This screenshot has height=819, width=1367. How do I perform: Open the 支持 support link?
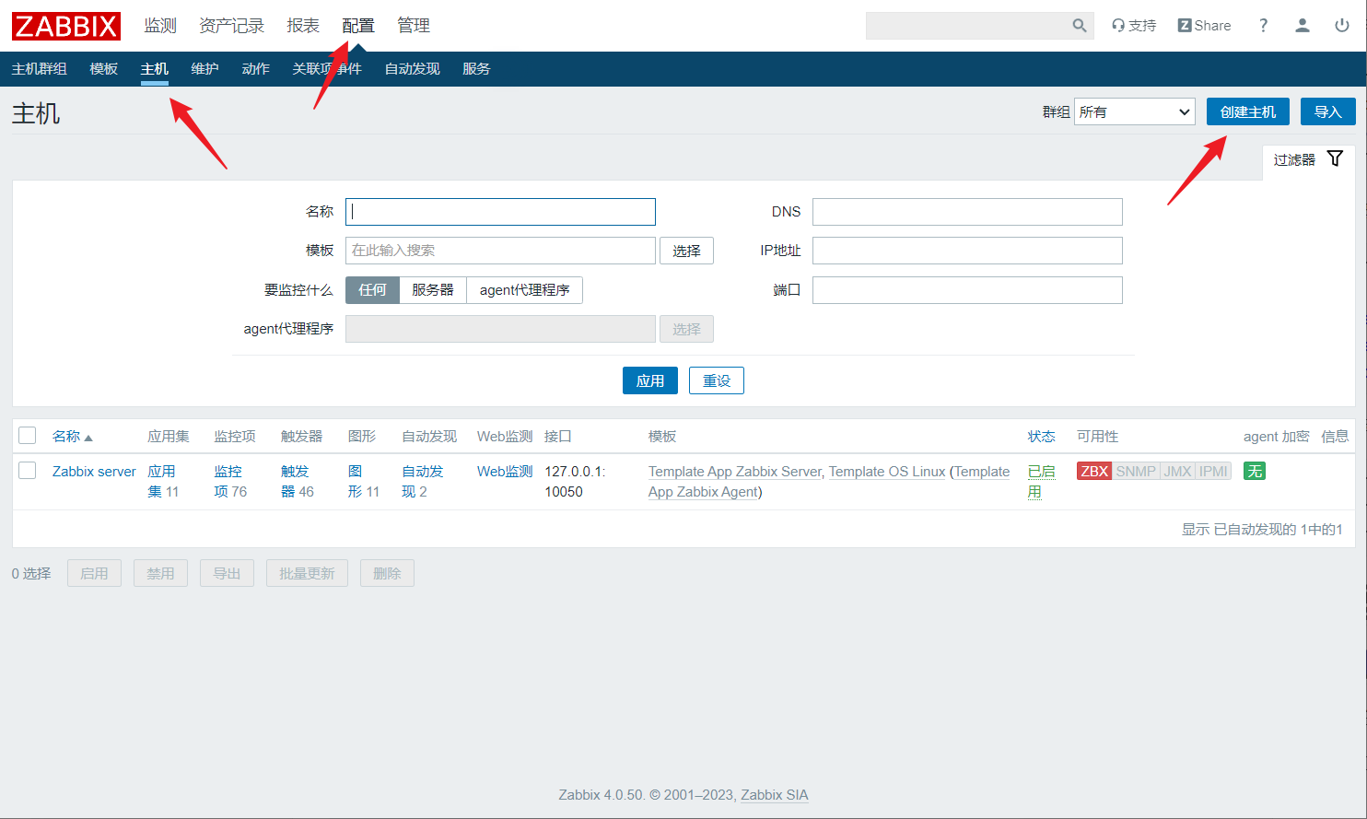[1134, 26]
